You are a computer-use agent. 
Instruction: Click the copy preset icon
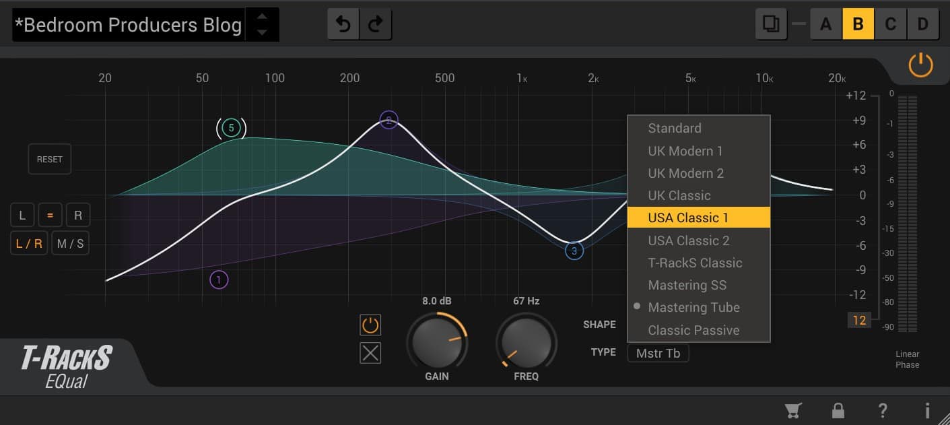pyautogui.click(x=771, y=25)
